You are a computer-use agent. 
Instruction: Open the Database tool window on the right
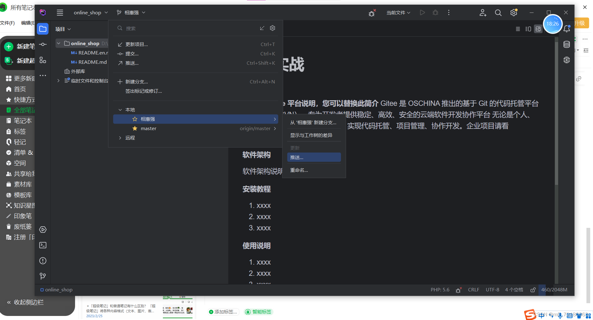(567, 44)
